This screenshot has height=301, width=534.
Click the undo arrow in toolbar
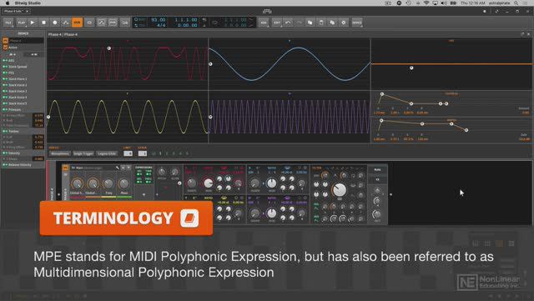click(288, 23)
